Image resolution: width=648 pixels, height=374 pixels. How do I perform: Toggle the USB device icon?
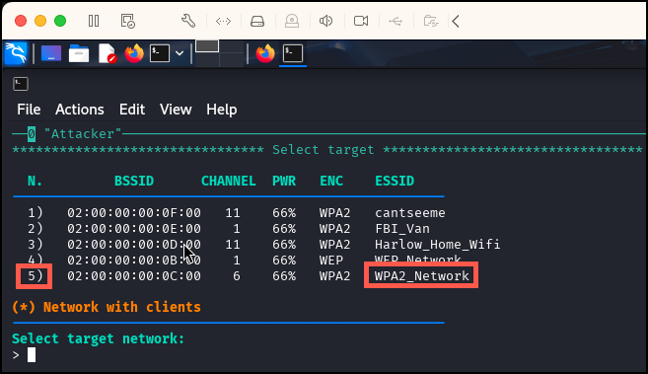(396, 21)
